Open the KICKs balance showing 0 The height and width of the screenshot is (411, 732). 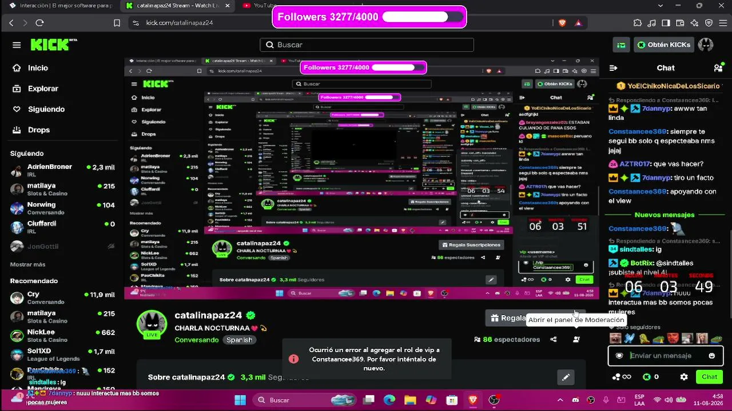651,377
